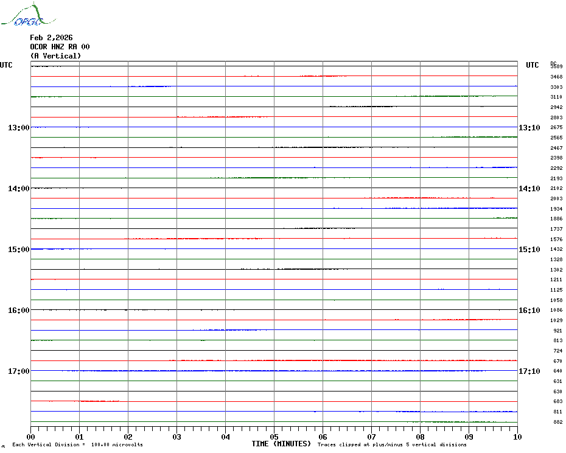Screen dimensions: 566x453
Task: Click the 13:10 label on right axis
Action: click(529, 128)
